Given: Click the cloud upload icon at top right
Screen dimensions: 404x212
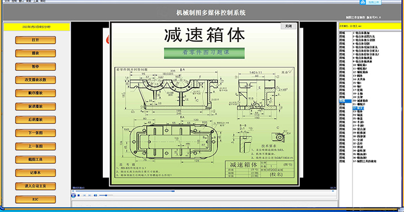Looking at the screenshot, I should click(x=363, y=2).
